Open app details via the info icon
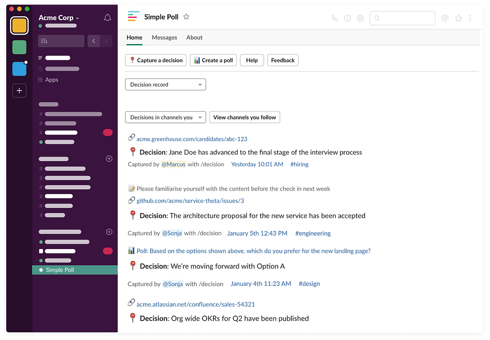This screenshot has width=490, height=340. click(x=347, y=18)
